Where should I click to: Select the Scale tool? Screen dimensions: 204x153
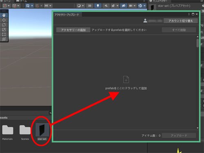click(4, 30)
